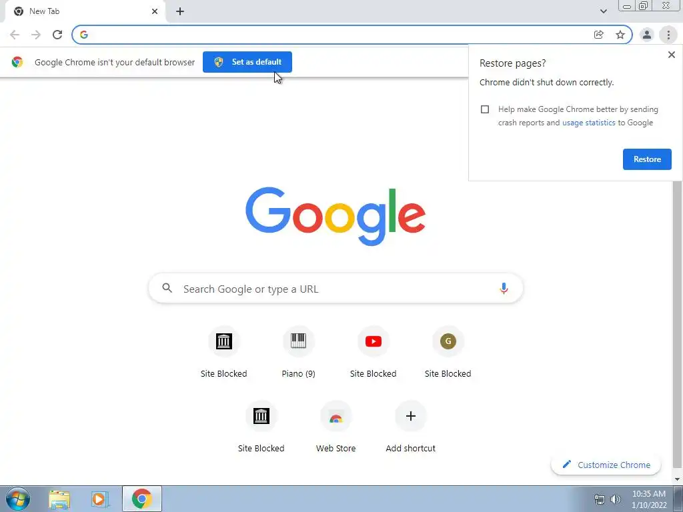The image size is (683, 512).
Task: Click Customize Chrome button
Action: [x=606, y=465]
